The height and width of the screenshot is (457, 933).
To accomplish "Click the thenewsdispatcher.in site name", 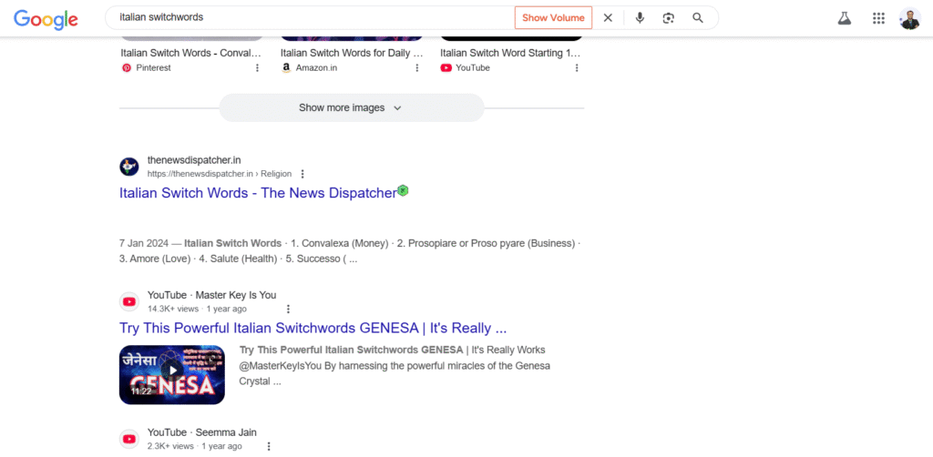I will pos(194,160).
